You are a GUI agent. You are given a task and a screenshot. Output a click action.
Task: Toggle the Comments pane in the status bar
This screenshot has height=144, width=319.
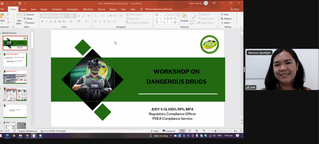169,131
